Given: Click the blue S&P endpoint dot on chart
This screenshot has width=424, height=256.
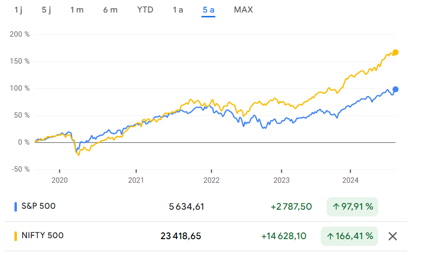Looking at the screenshot, I should click(396, 89).
